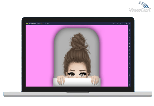The image size is (154, 106).
Task: Open the media folder icon in sidebar
Action: point(129,57)
